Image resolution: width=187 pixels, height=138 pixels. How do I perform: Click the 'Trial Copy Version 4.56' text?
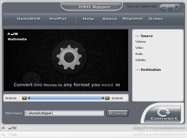pyautogui.click(x=141, y=6)
